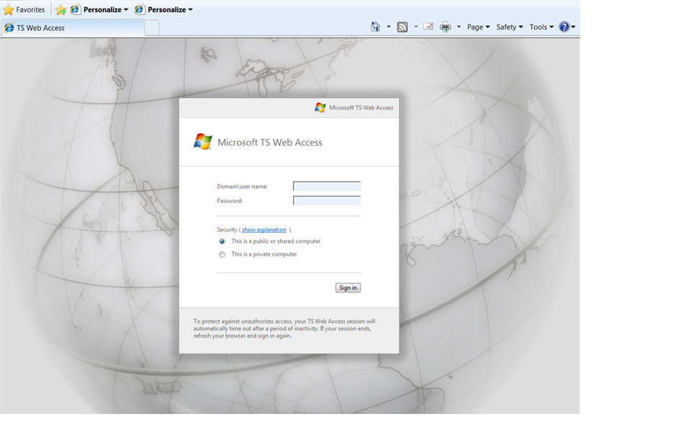Open the Help question mark icon

pyautogui.click(x=564, y=27)
